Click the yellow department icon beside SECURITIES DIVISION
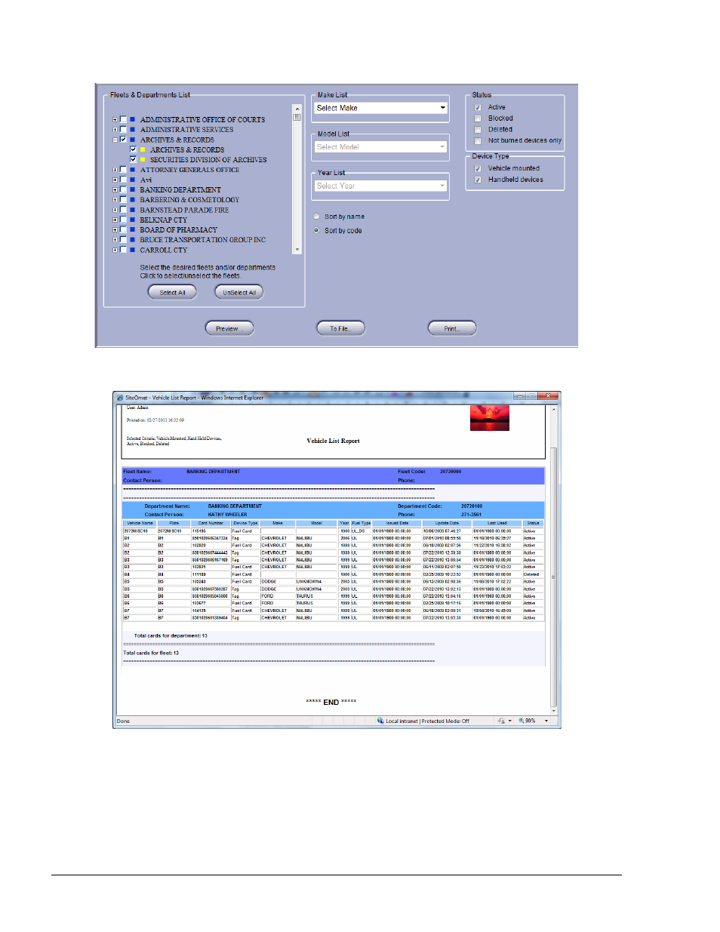This screenshot has height=932, width=720. click(x=142, y=159)
